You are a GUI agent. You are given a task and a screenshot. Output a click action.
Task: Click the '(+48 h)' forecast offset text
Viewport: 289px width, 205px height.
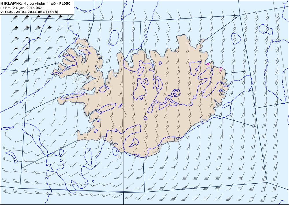pyautogui.click(x=52, y=12)
